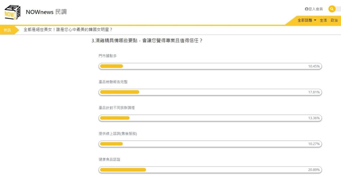Select the 健康食品認證 option label
341x181 pixels.
point(109,159)
